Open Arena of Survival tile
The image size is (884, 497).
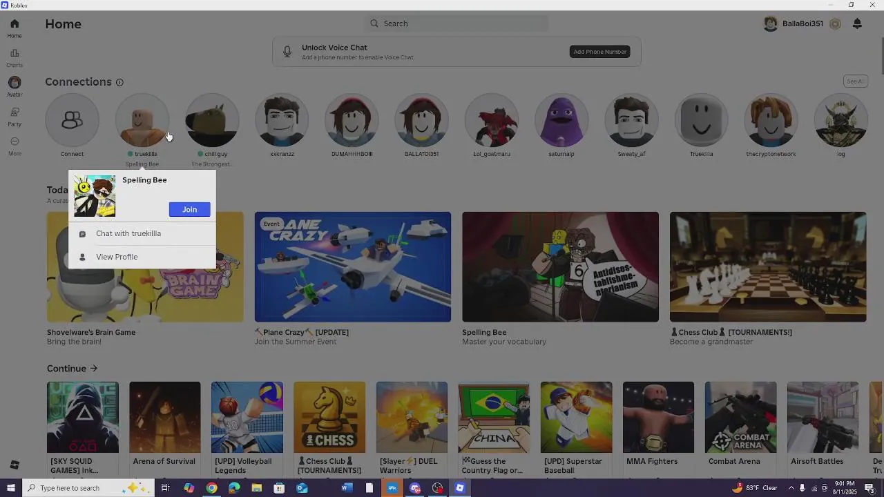coord(165,418)
